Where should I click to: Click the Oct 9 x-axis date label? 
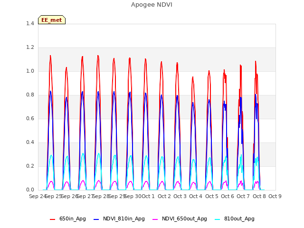pyautogui.click(x=275, y=196)
